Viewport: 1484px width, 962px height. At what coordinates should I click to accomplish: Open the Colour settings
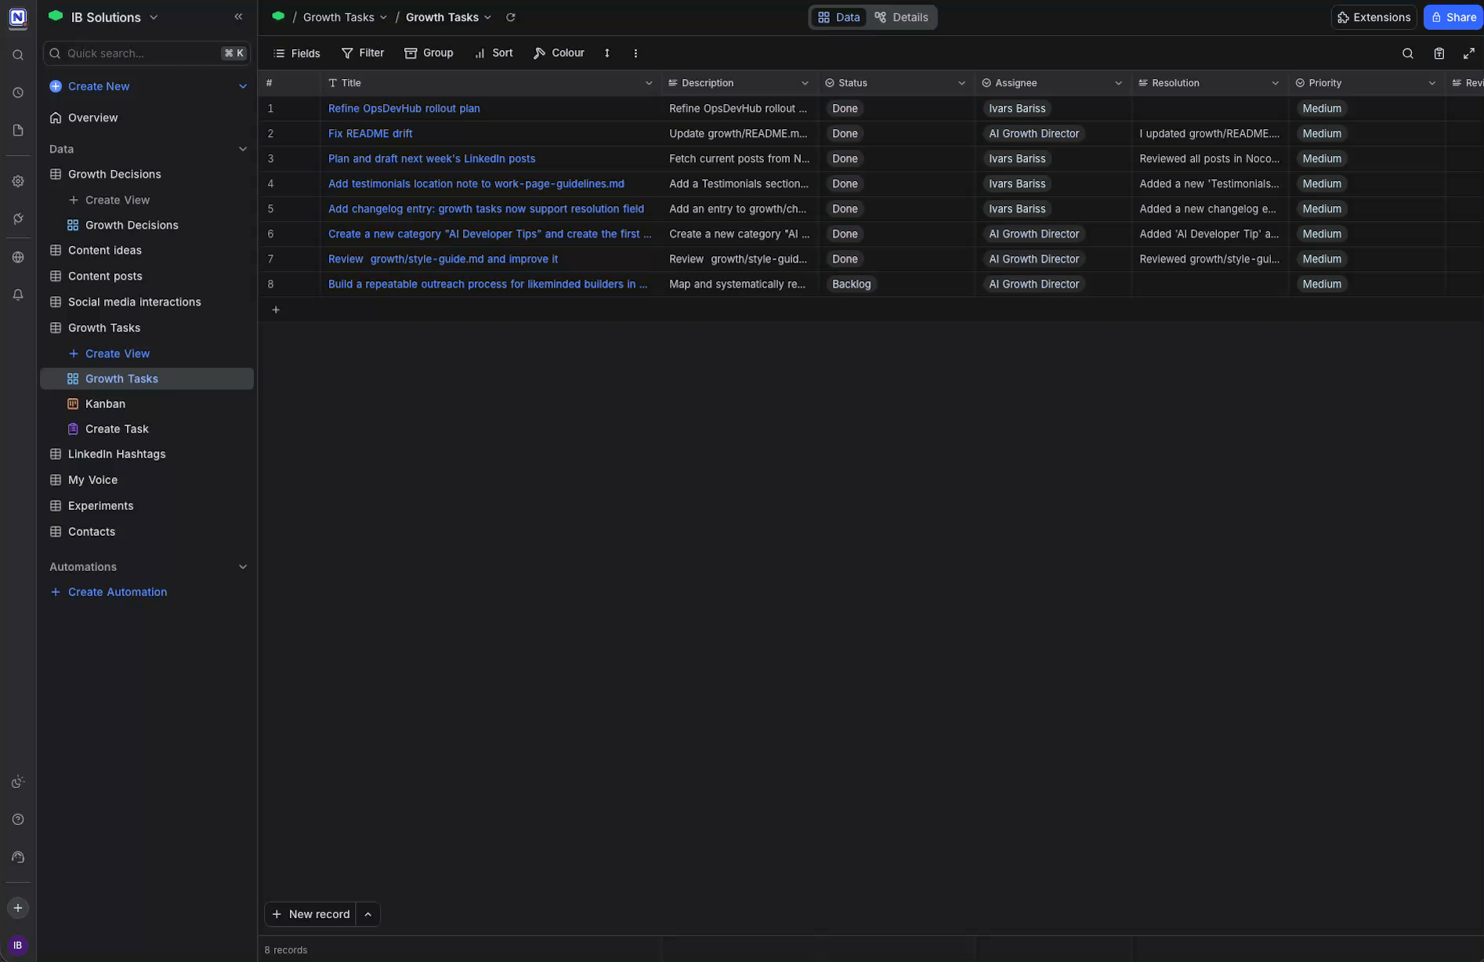(559, 52)
